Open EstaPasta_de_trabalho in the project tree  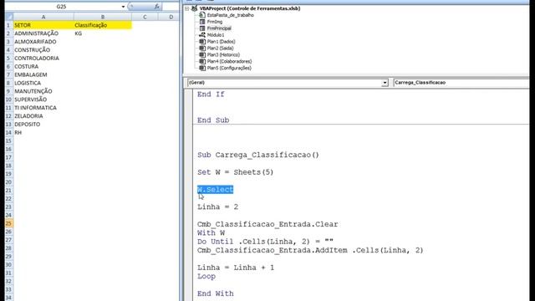pos(231,15)
